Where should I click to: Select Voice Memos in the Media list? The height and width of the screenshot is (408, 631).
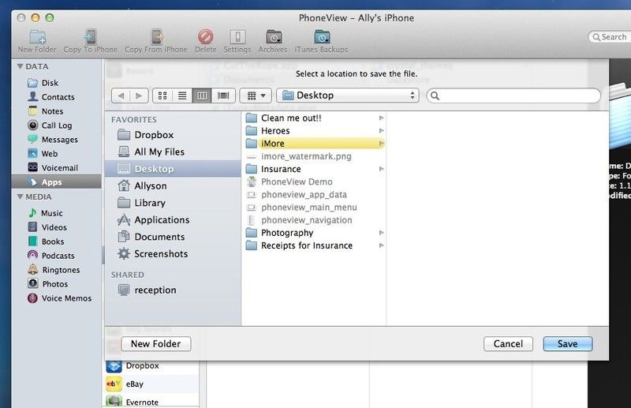[66, 298]
